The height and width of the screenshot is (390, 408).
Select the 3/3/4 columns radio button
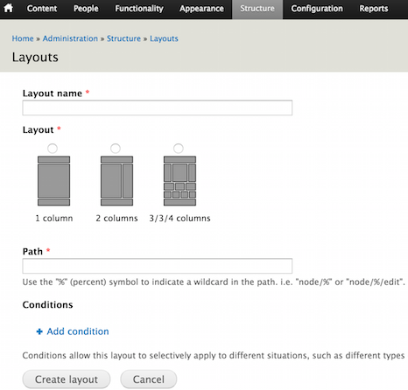179,149
